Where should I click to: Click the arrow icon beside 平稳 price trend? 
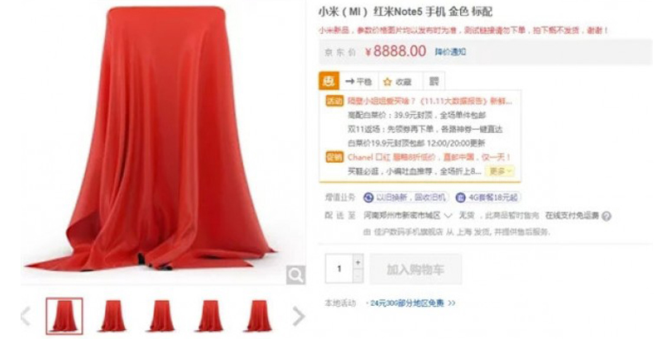coord(349,81)
